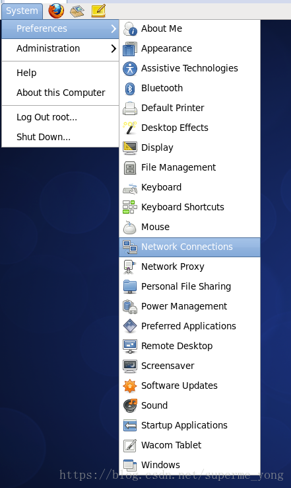This screenshot has height=488, width=291.
Task: Expand the Administration submenu arrow
Action: [x=113, y=48]
